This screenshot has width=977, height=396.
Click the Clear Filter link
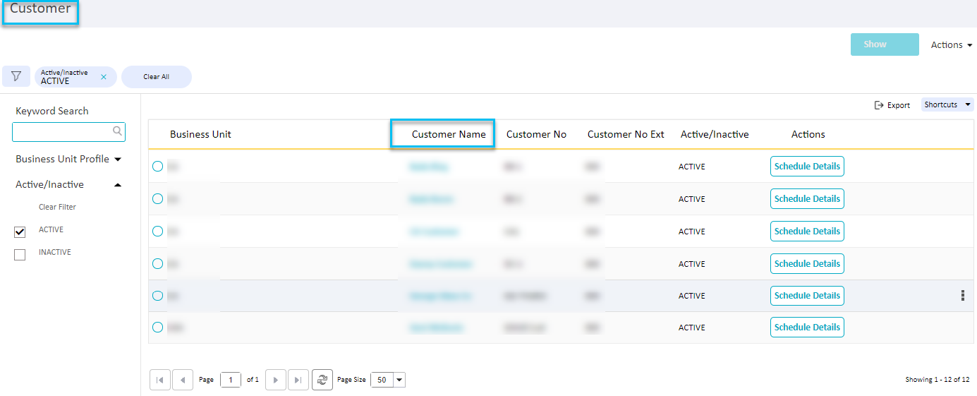(57, 207)
